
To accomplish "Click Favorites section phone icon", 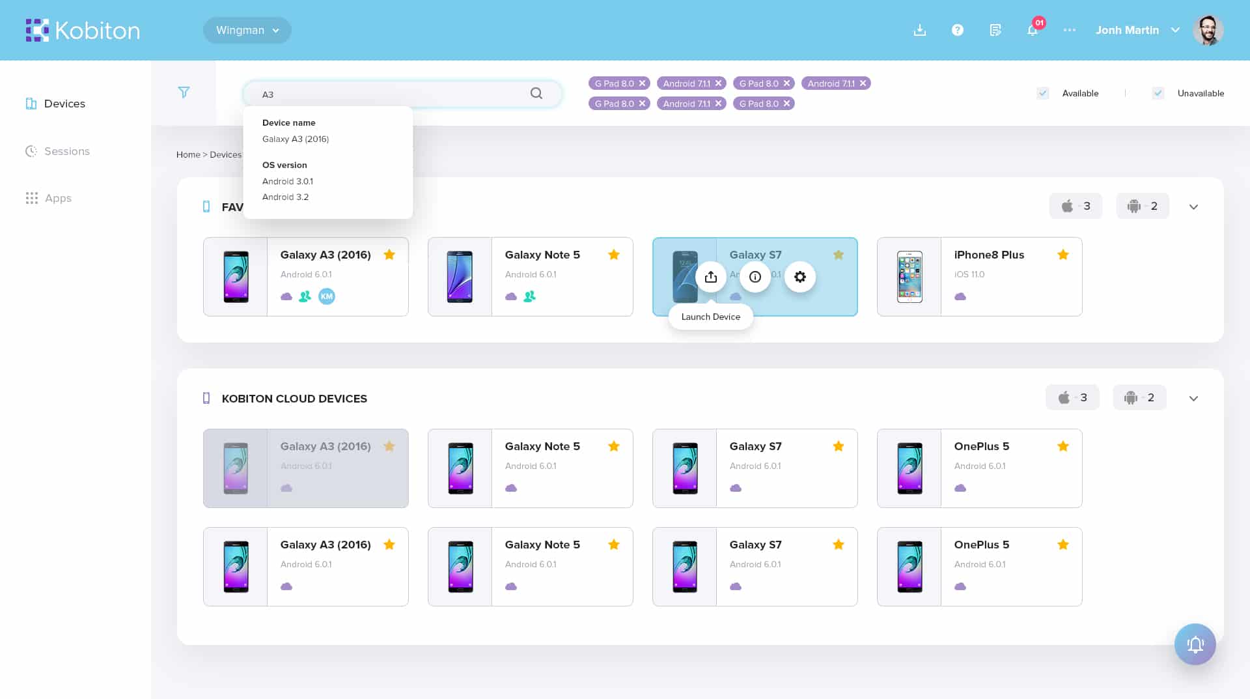I will coord(206,207).
